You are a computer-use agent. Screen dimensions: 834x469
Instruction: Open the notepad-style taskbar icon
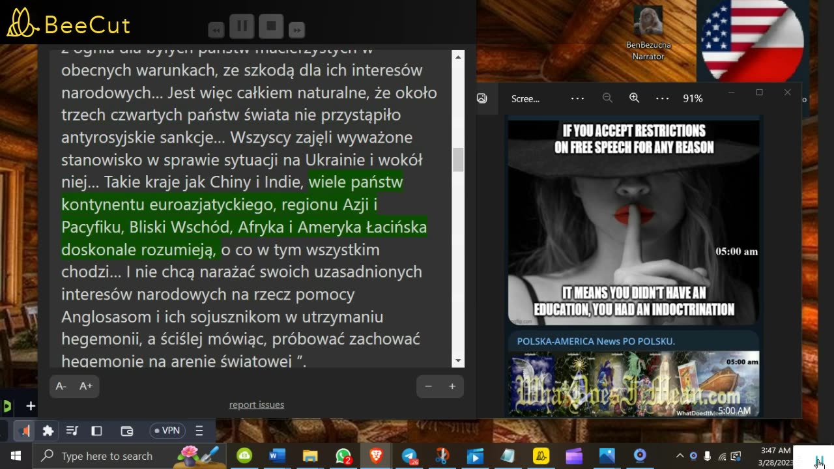pos(508,456)
